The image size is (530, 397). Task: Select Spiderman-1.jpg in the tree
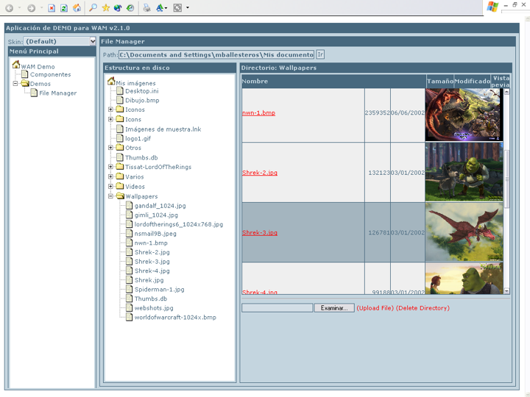[x=159, y=290]
